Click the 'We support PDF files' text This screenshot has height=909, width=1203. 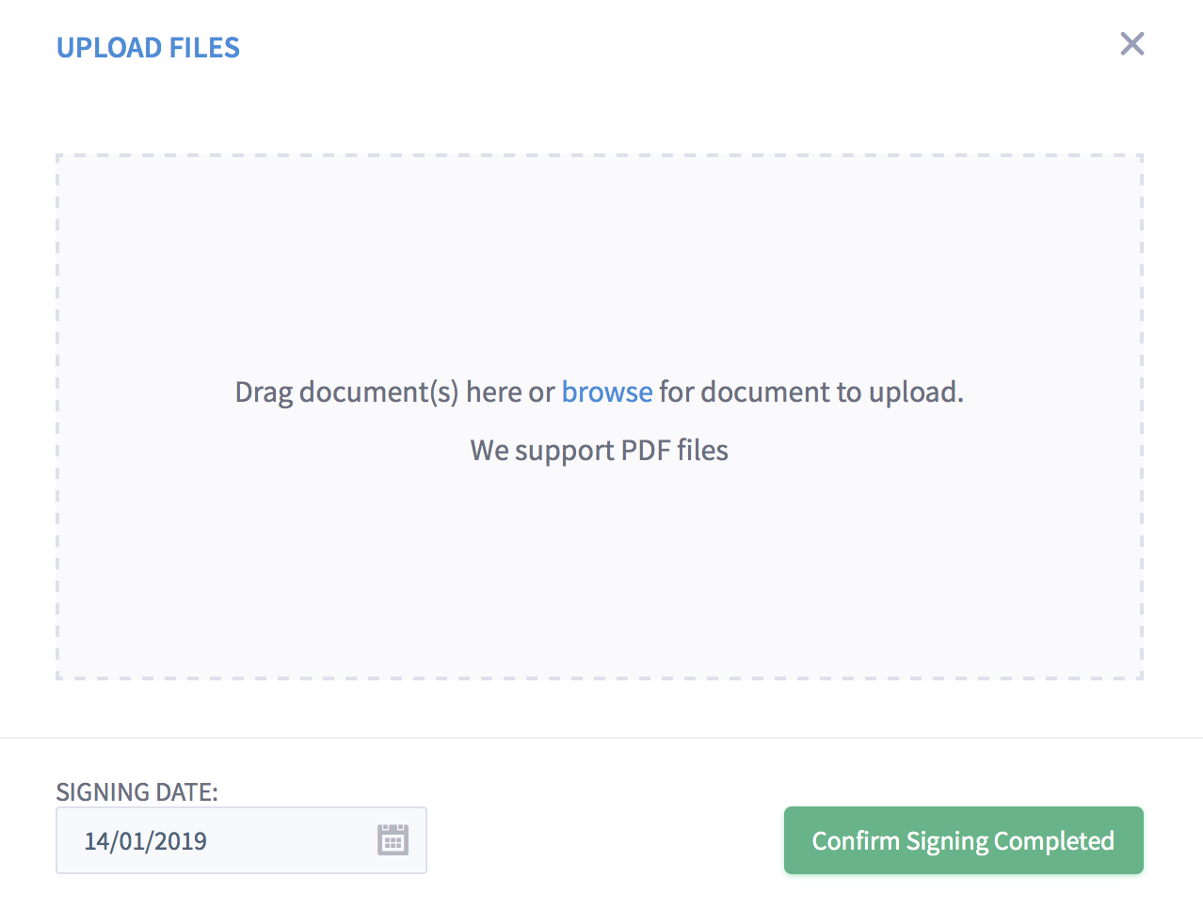coord(600,450)
